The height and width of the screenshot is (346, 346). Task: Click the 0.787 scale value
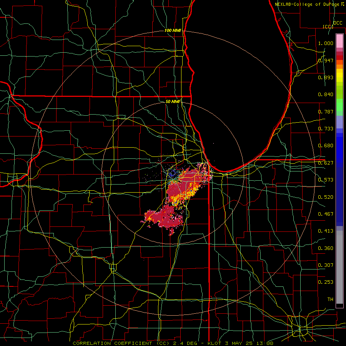click(x=326, y=111)
